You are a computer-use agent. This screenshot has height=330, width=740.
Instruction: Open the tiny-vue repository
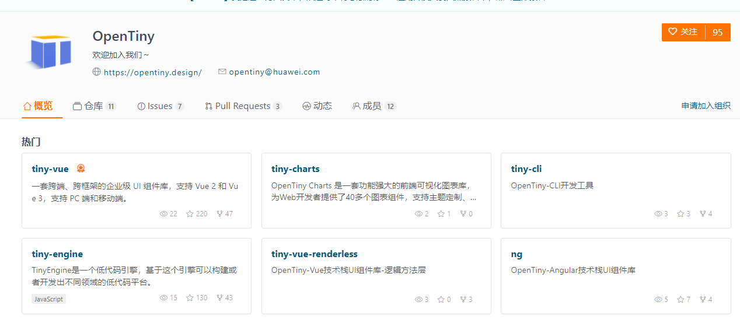(50, 169)
